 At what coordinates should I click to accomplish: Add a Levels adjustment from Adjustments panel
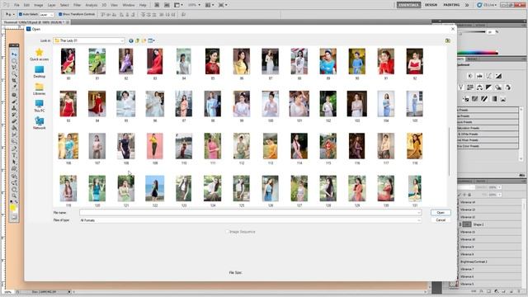[x=479, y=76]
